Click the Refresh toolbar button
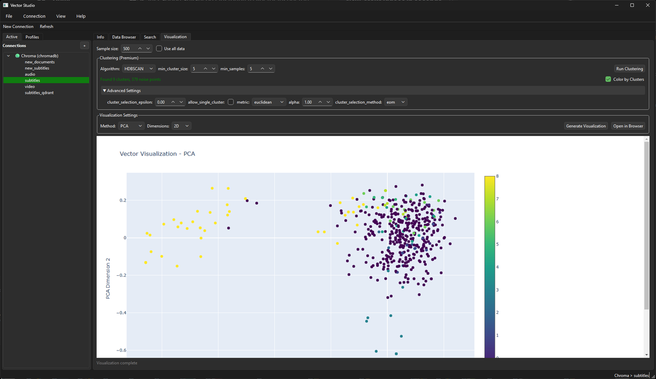Screen dimensions: 656x379 click(46, 26)
